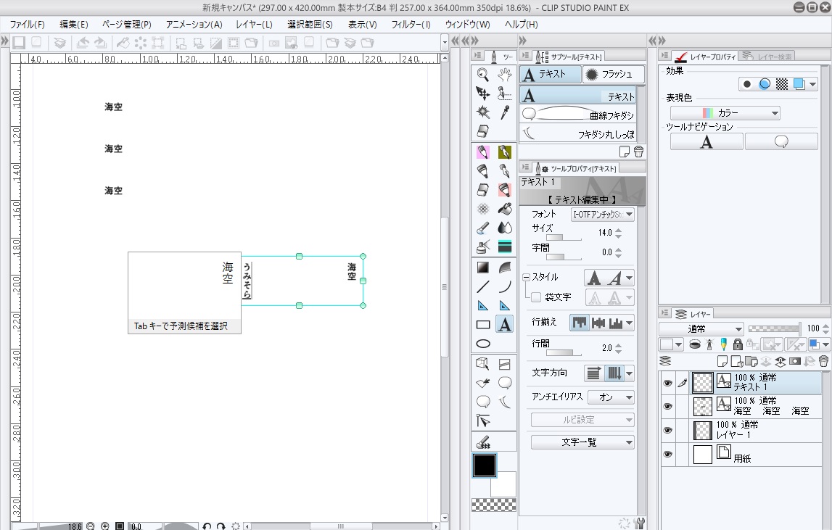Select vertical text direction icon
The image size is (832, 530).
[x=614, y=373]
